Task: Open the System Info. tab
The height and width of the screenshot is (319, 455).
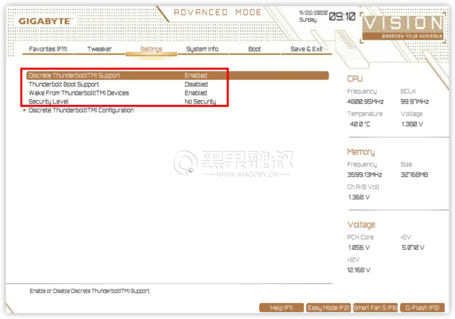Action: [203, 49]
